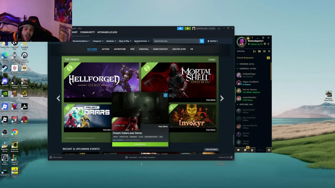Screen dimensions: 335x188
Task: Add Dream Eaters.exe Demo to wishlist star
Action: point(165,95)
